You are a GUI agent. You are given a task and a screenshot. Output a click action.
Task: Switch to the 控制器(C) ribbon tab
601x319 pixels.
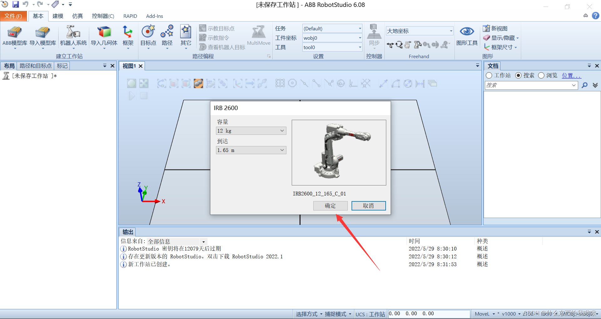tap(103, 16)
